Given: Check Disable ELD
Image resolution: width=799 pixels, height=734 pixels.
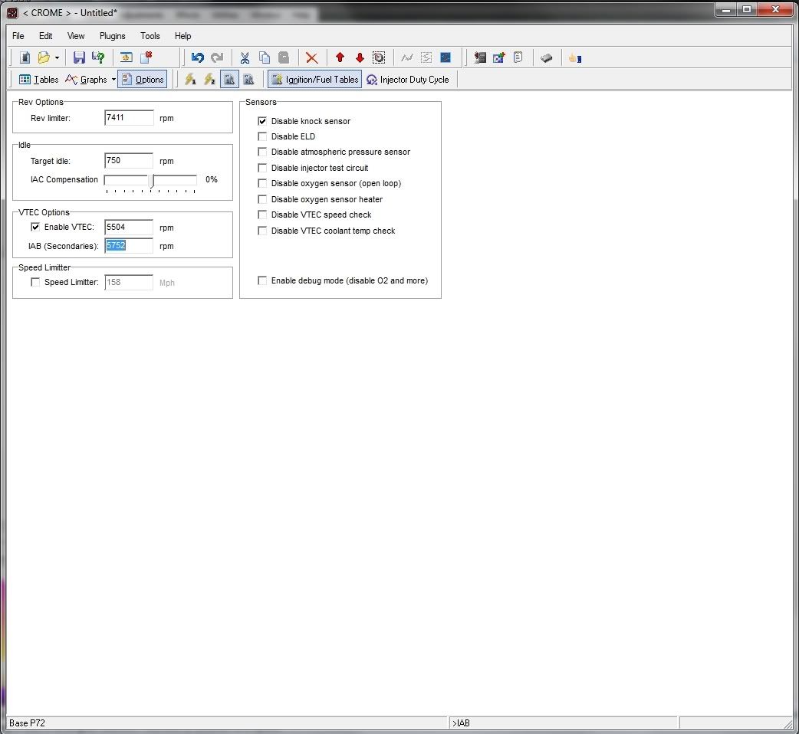Looking at the screenshot, I should (x=262, y=136).
